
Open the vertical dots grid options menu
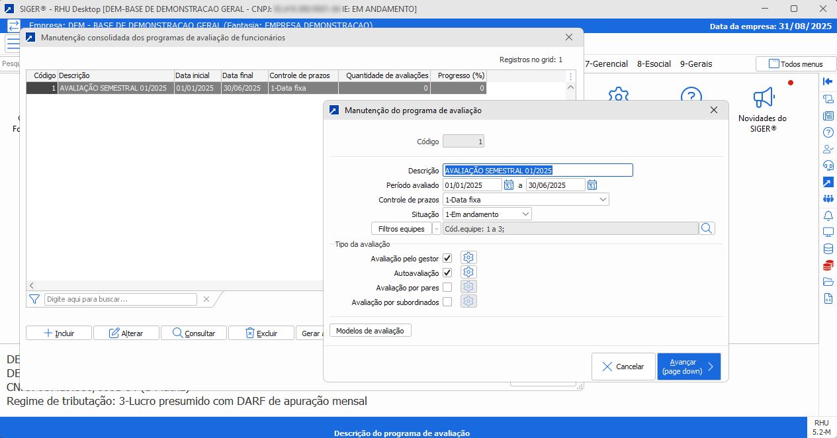(570, 75)
